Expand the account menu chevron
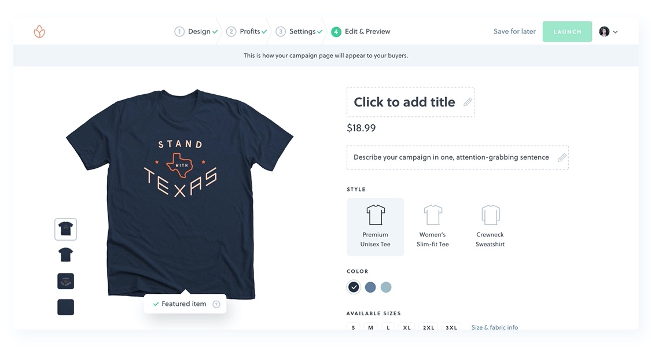Screen dimensions: 651x347 (615, 32)
